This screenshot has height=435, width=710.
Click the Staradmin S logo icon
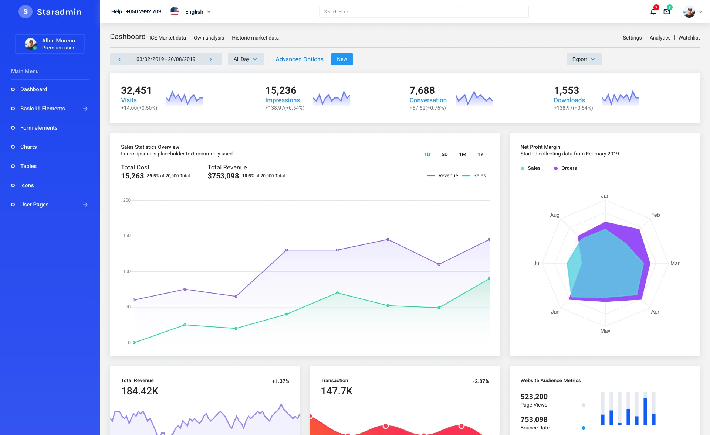coord(26,12)
